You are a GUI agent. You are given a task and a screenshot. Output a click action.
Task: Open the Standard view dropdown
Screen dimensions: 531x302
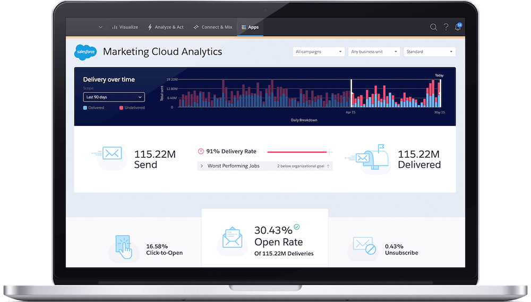429,52
